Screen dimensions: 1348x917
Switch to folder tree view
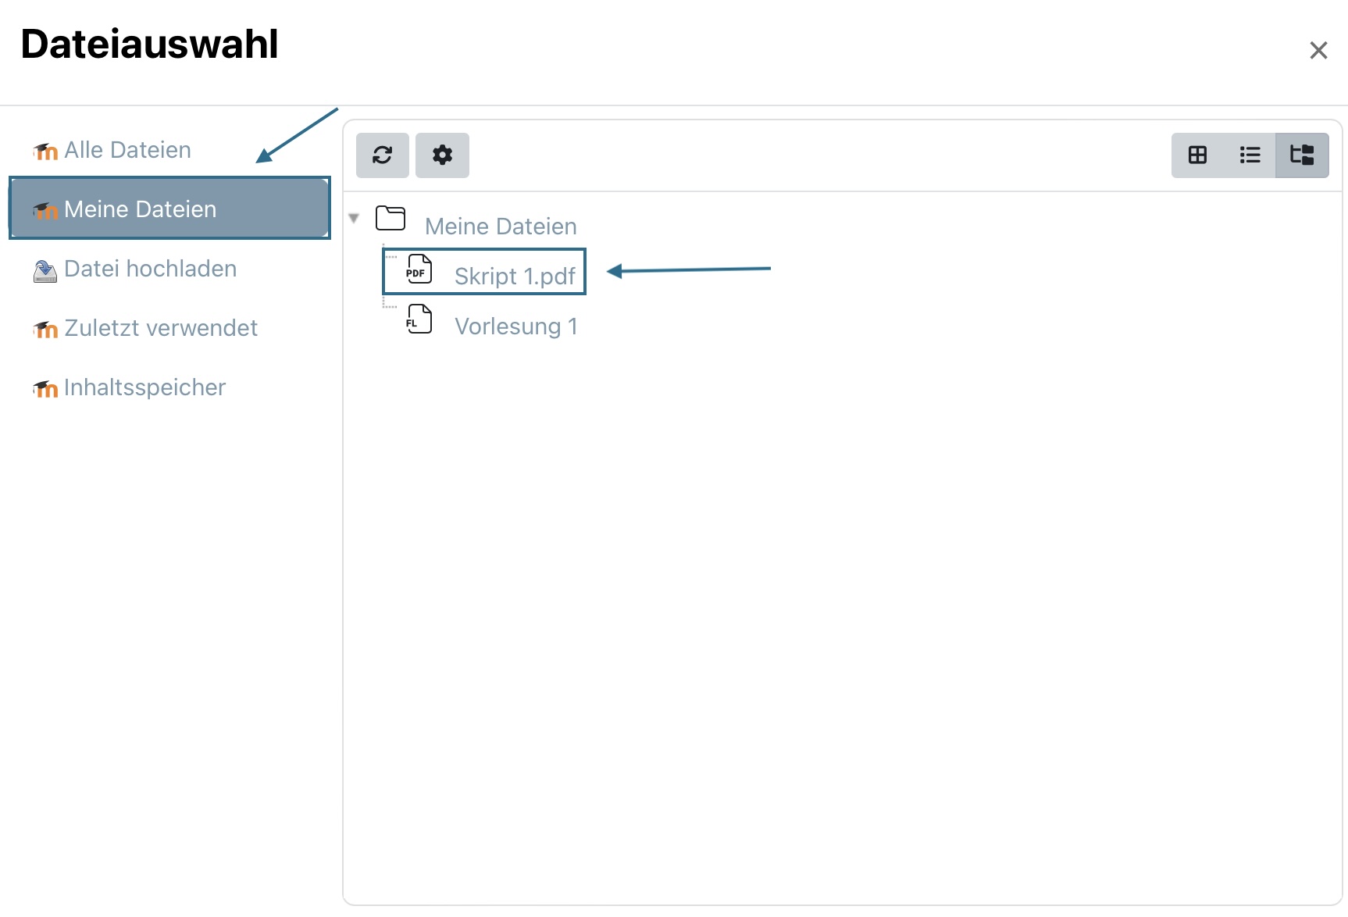(x=1302, y=155)
